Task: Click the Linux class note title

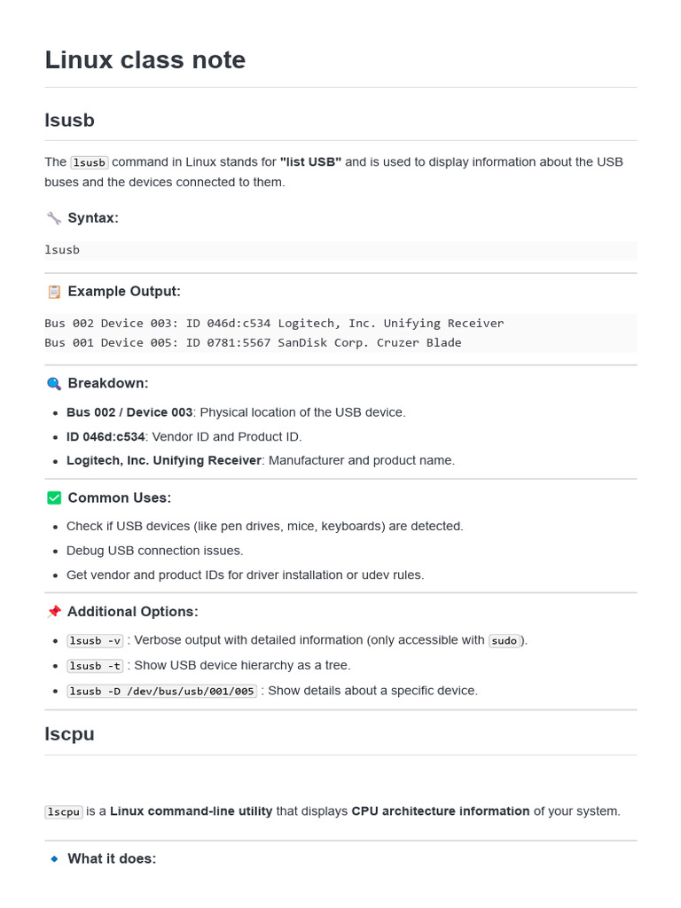Action: coord(145,59)
